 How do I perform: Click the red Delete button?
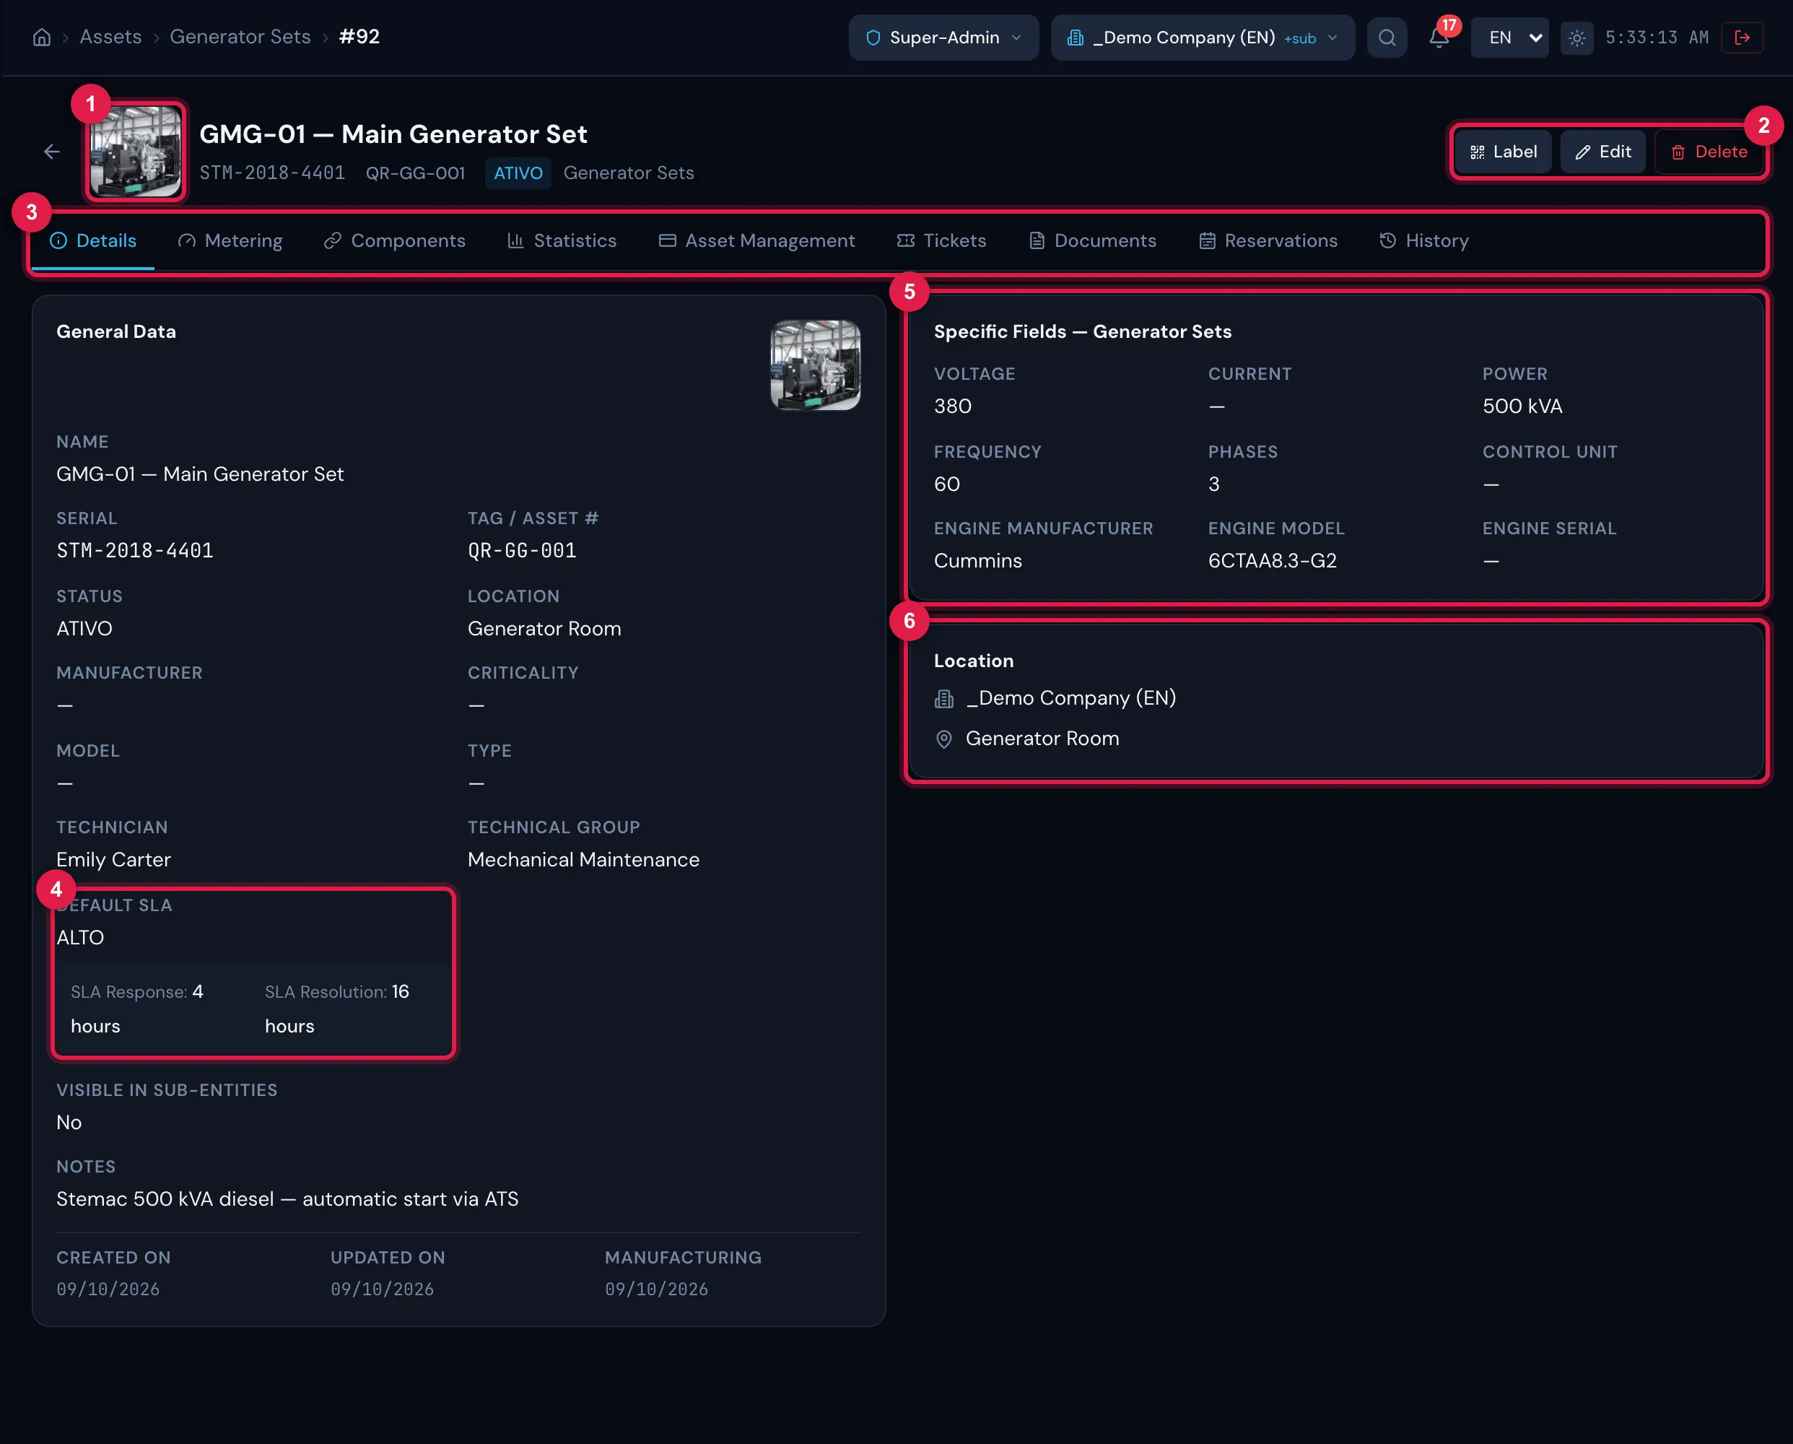click(1708, 152)
